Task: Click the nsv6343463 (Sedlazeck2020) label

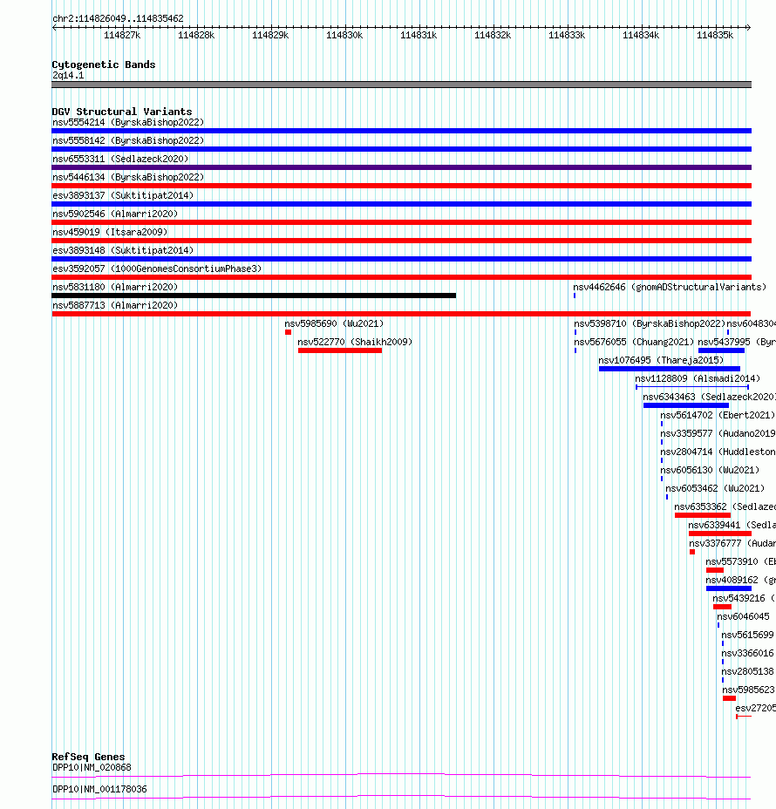Action: tap(709, 397)
